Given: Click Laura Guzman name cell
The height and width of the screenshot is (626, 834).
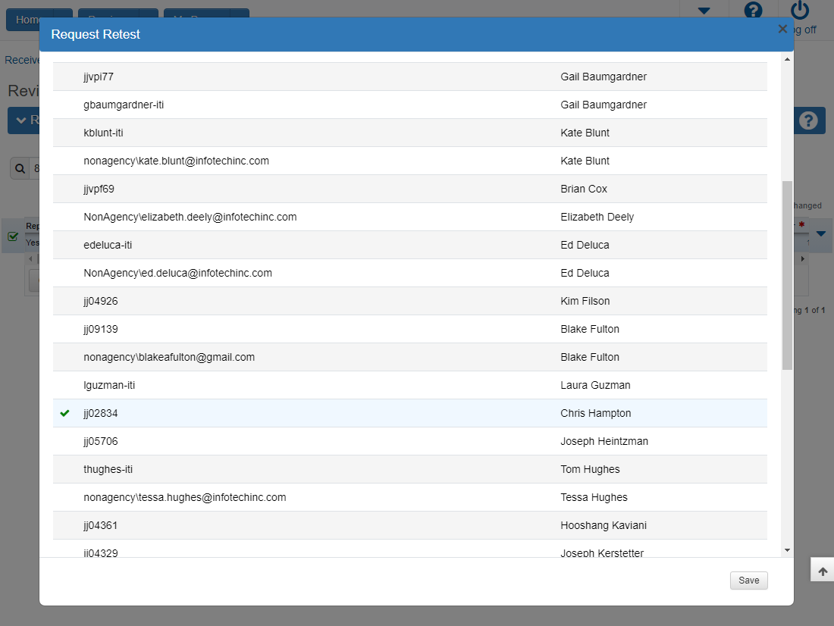Looking at the screenshot, I should (595, 385).
